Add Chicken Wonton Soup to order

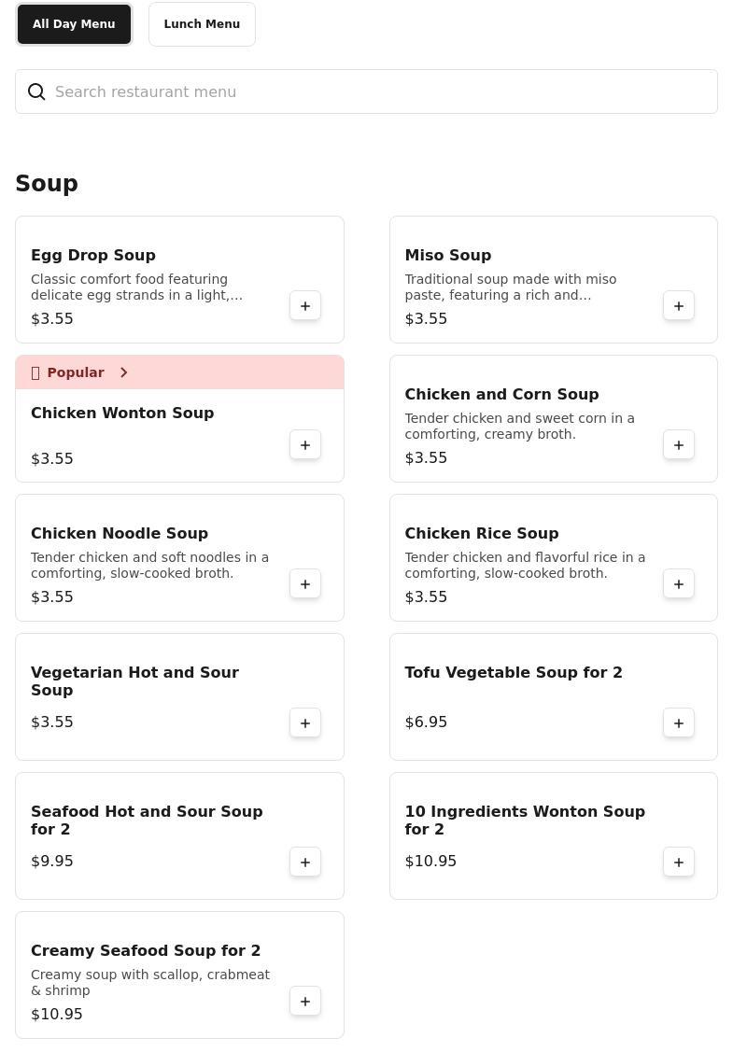coord(305,445)
